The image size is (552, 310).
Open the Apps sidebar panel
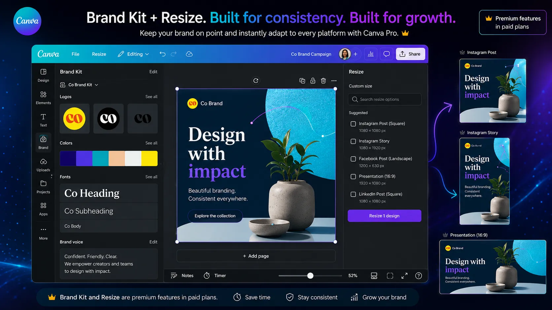coord(43,209)
